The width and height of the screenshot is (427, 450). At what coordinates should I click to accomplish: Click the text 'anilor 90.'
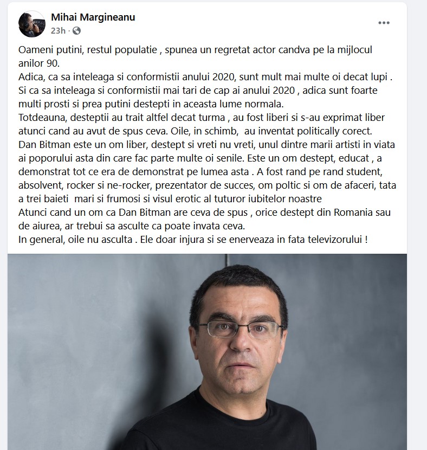39,63
